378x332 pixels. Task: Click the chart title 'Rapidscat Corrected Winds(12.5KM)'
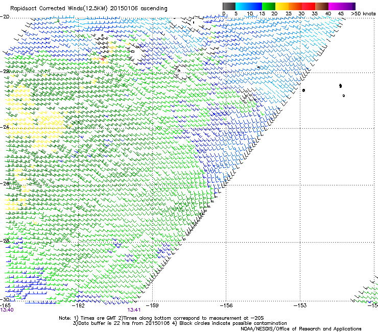click(x=59, y=9)
